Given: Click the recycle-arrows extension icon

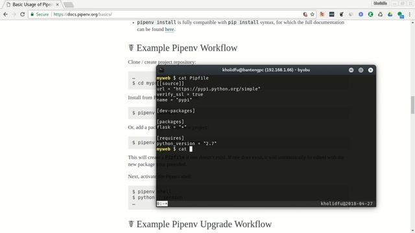Looking at the screenshot, I should pyautogui.click(x=381, y=14).
